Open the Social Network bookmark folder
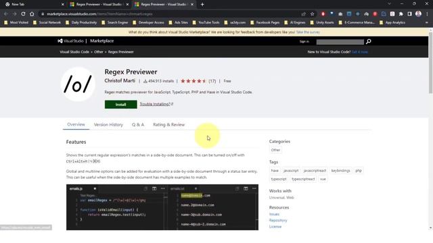The width and height of the screenshot is (433, 243). (x=47, y=22)
